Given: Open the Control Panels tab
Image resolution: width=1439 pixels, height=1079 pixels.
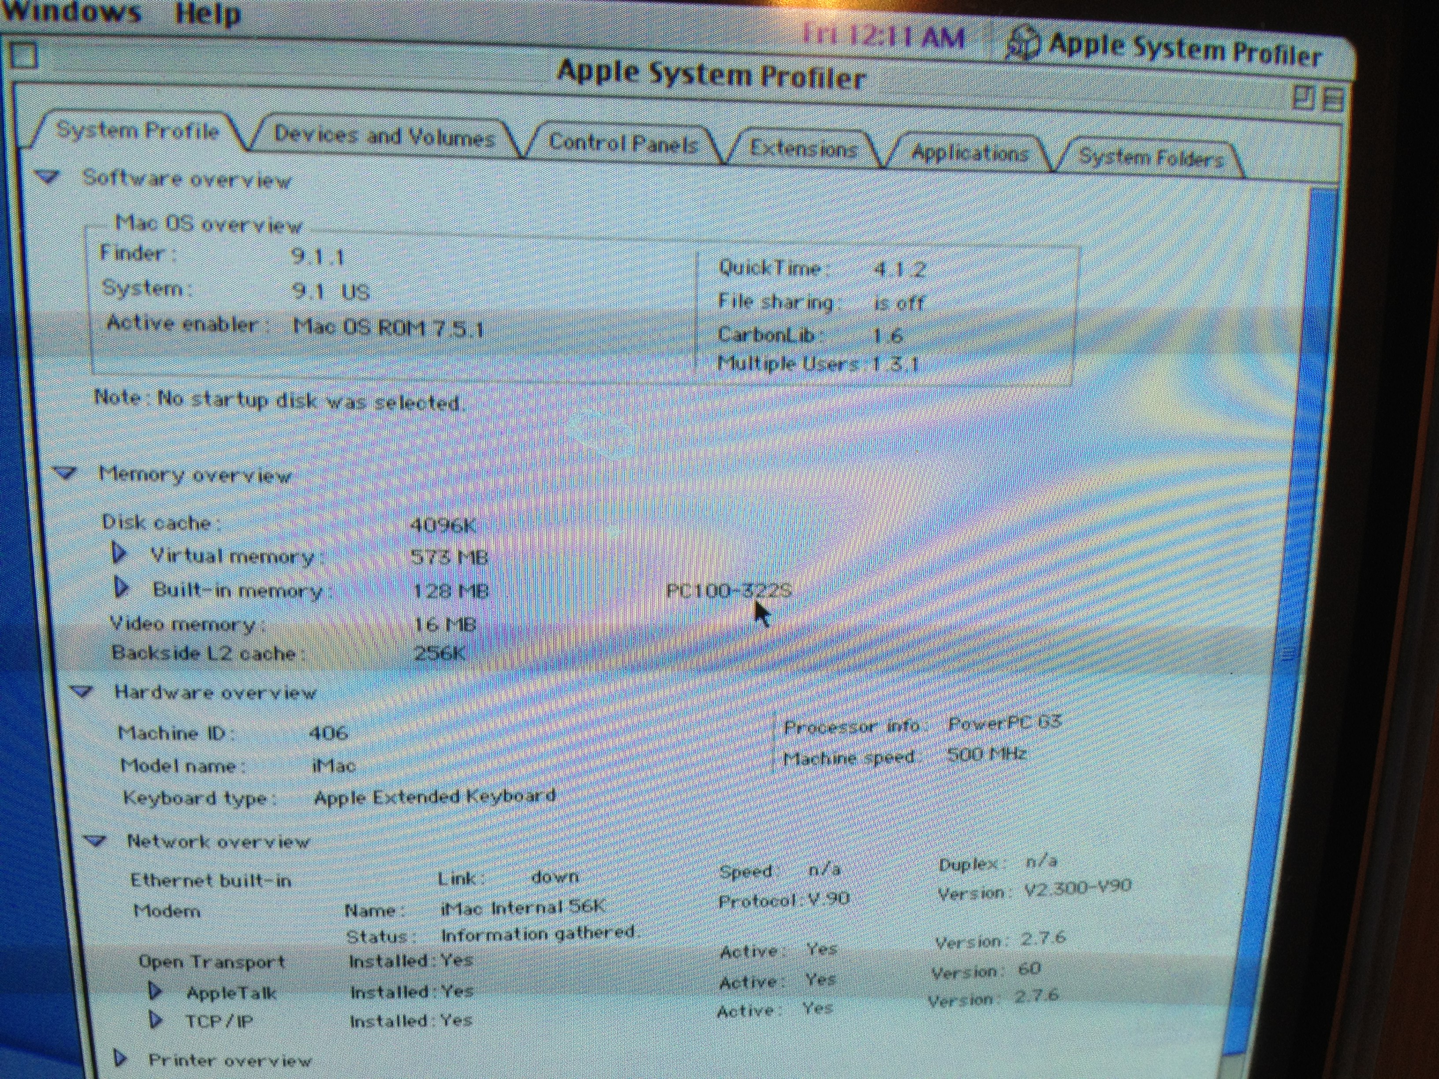Looking at the screenshot, I should (623, 142).
